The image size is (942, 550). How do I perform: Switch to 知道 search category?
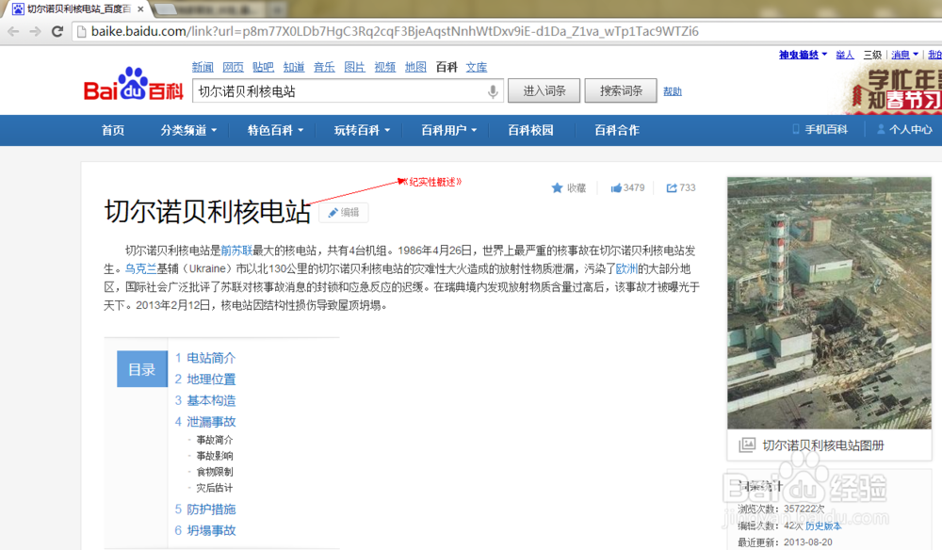(294, 67)
